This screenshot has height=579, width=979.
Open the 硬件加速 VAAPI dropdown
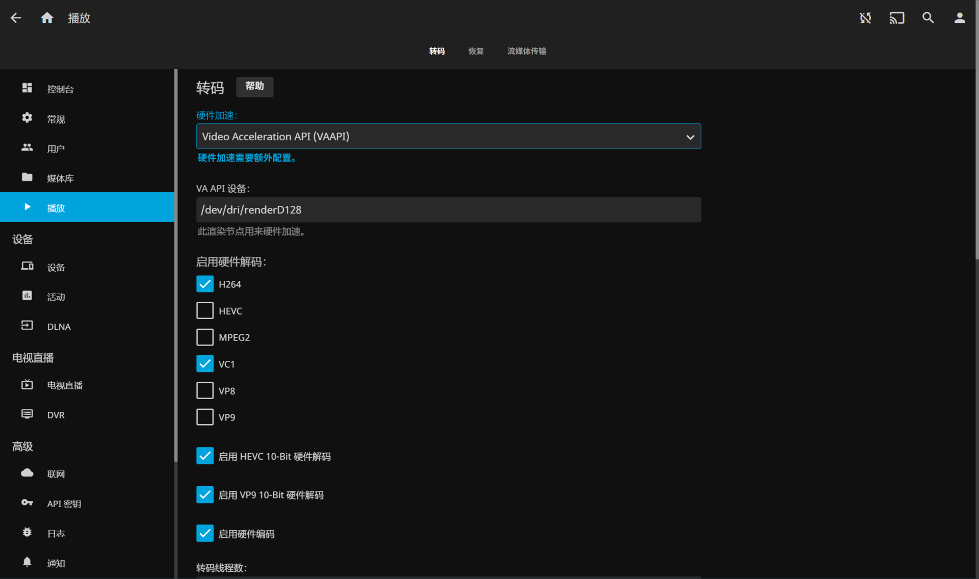pos(439,137)
